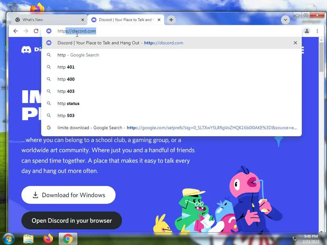Click the scrollbar up arrow
The width and height of the screenshot is (327, 245).
pos(321,39)
